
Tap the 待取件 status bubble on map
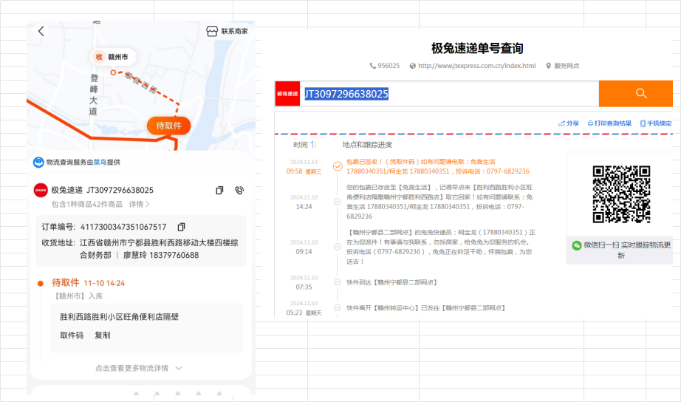pyautogui.click(x=168, y=126)
